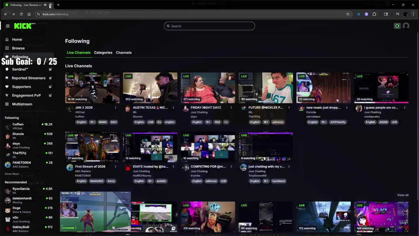
Task: Open the user profile avatar menu
Action: [x=406, y=26]
